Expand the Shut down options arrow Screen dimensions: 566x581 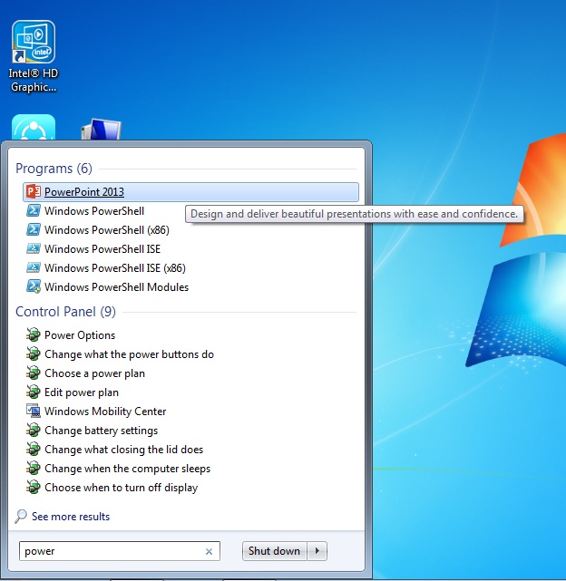(x=317, y=551)
